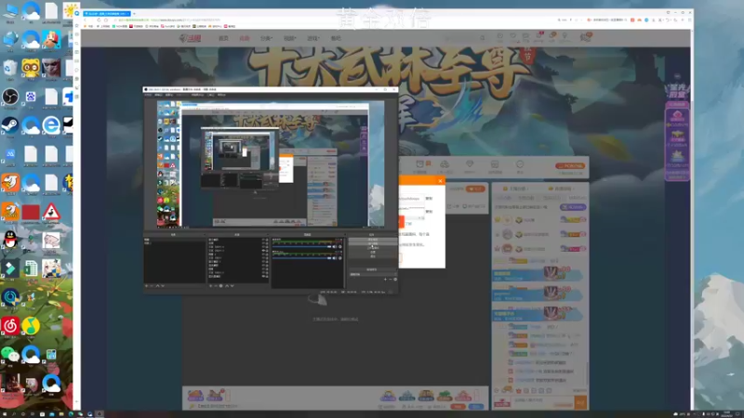Open the This PC desktop icon

(x=10, y=11)
